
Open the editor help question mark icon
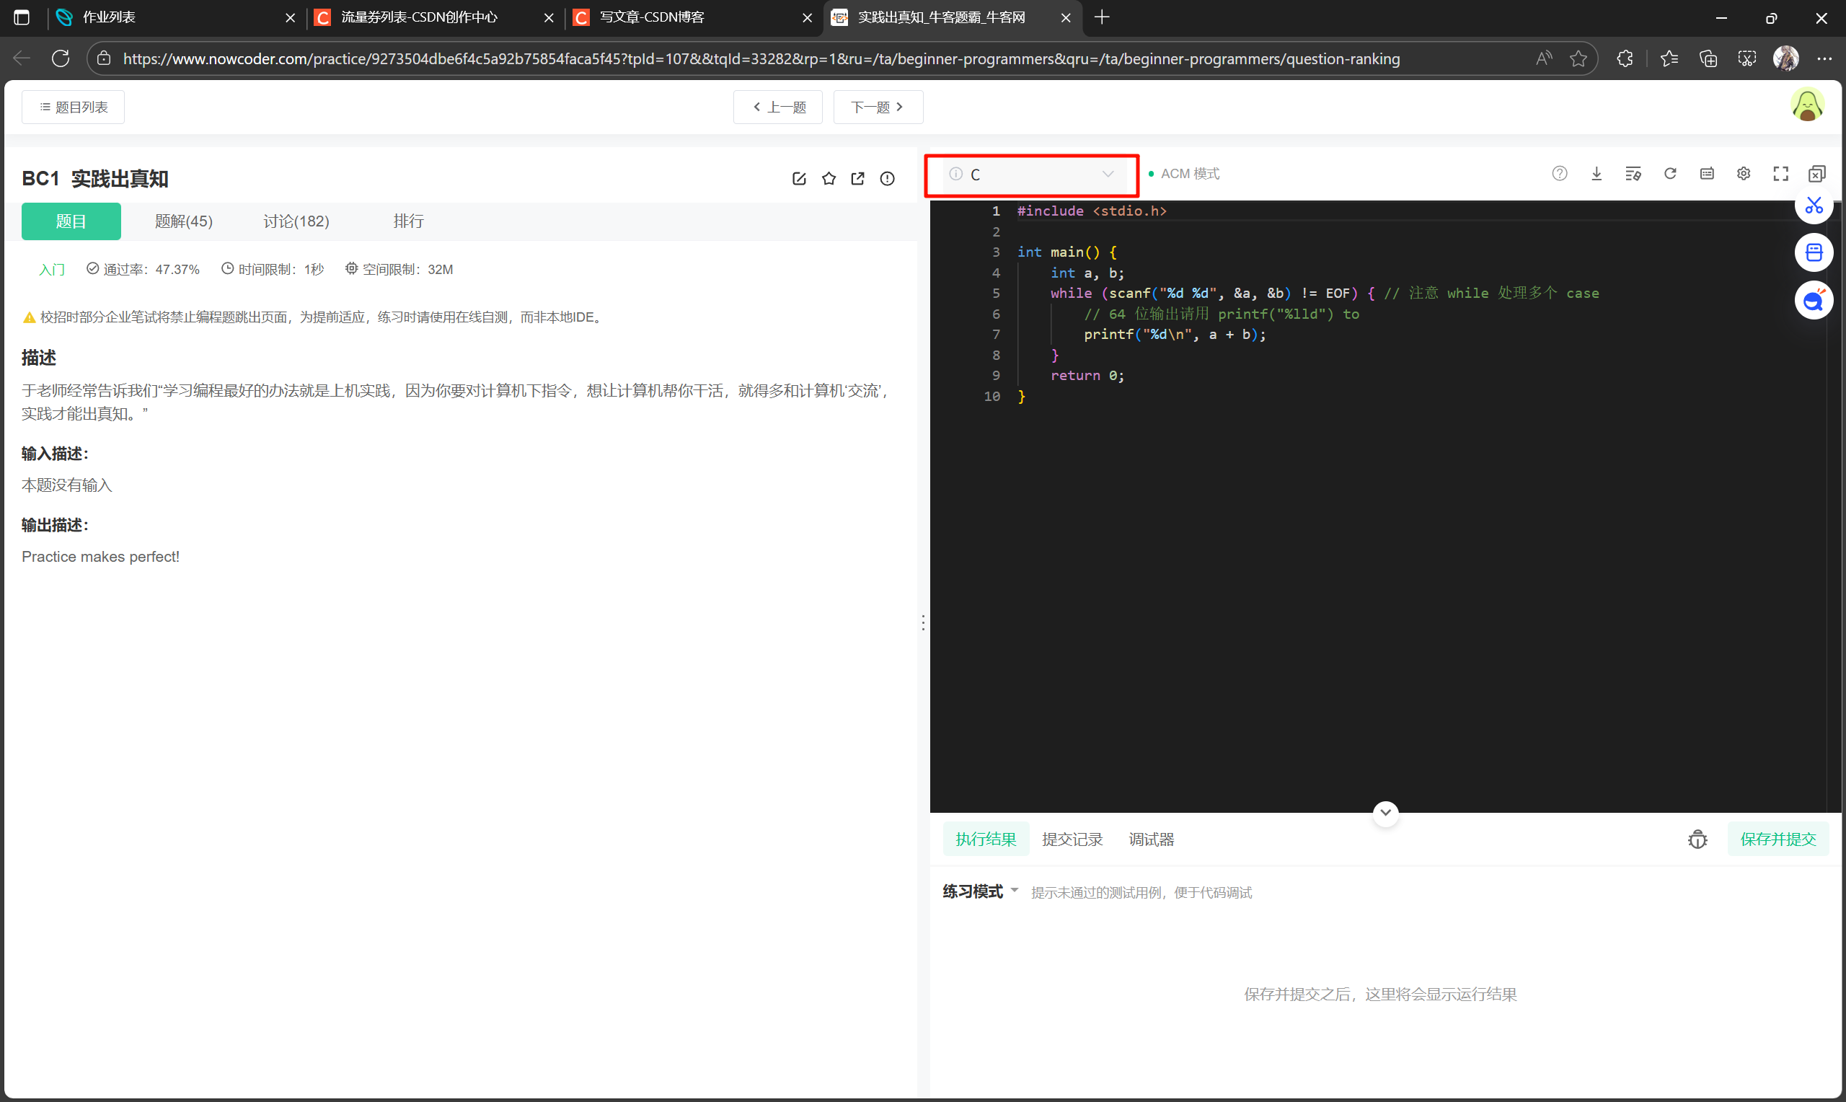coord(1560,174)
